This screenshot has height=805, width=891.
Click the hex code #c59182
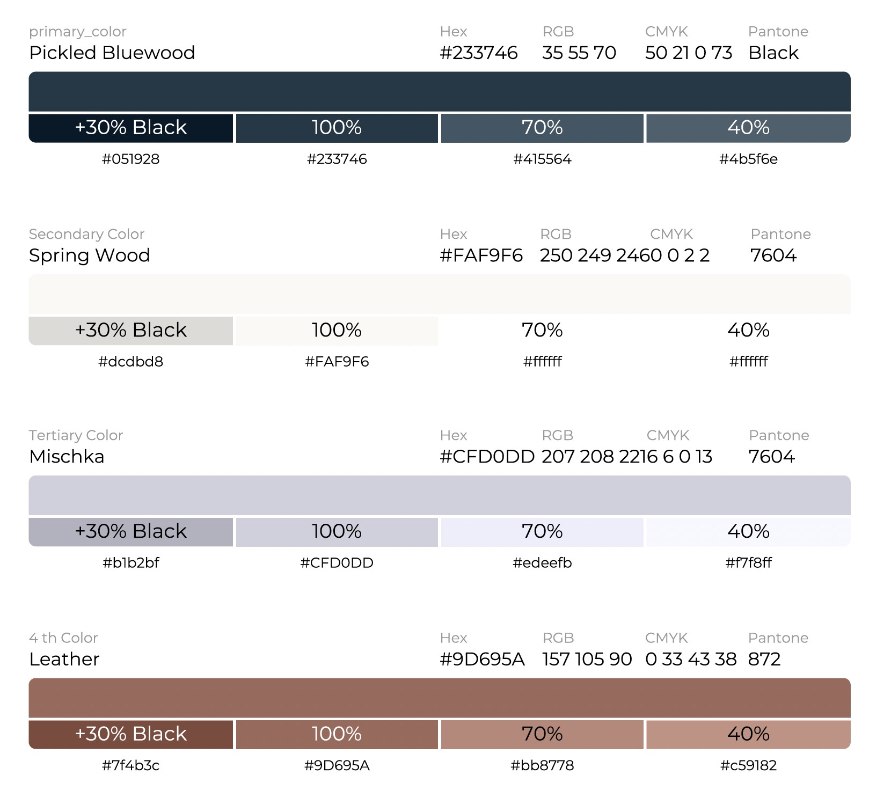pyautogui.click(x=748, y=765)
